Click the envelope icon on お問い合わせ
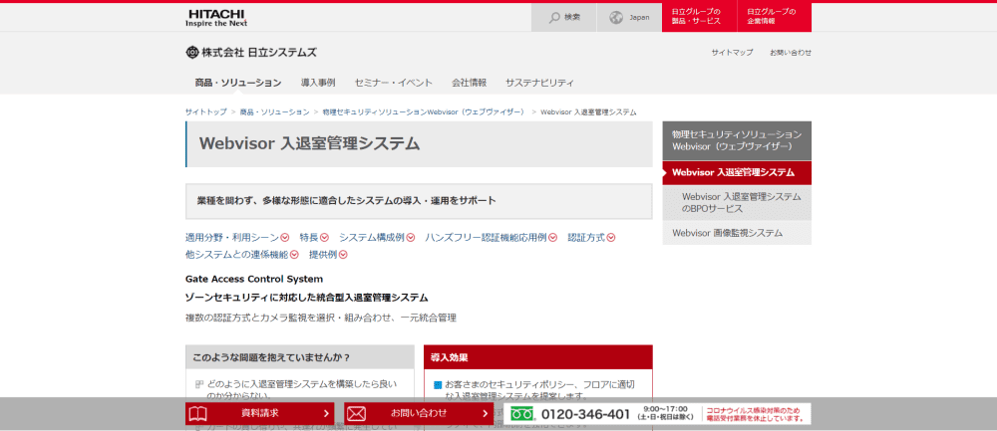The width and height of the screenshot is (997, 431). click(x=357, y=414)
